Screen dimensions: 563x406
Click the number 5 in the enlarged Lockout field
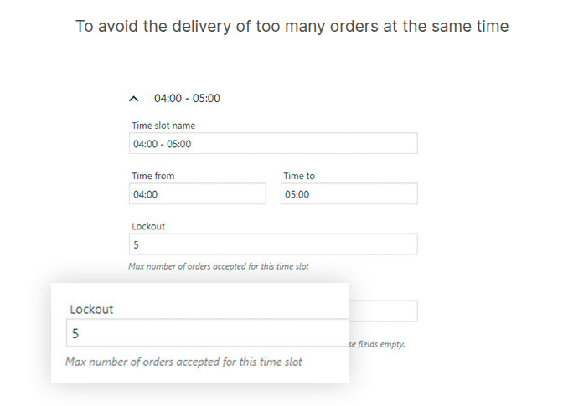[x=75, y=333]
